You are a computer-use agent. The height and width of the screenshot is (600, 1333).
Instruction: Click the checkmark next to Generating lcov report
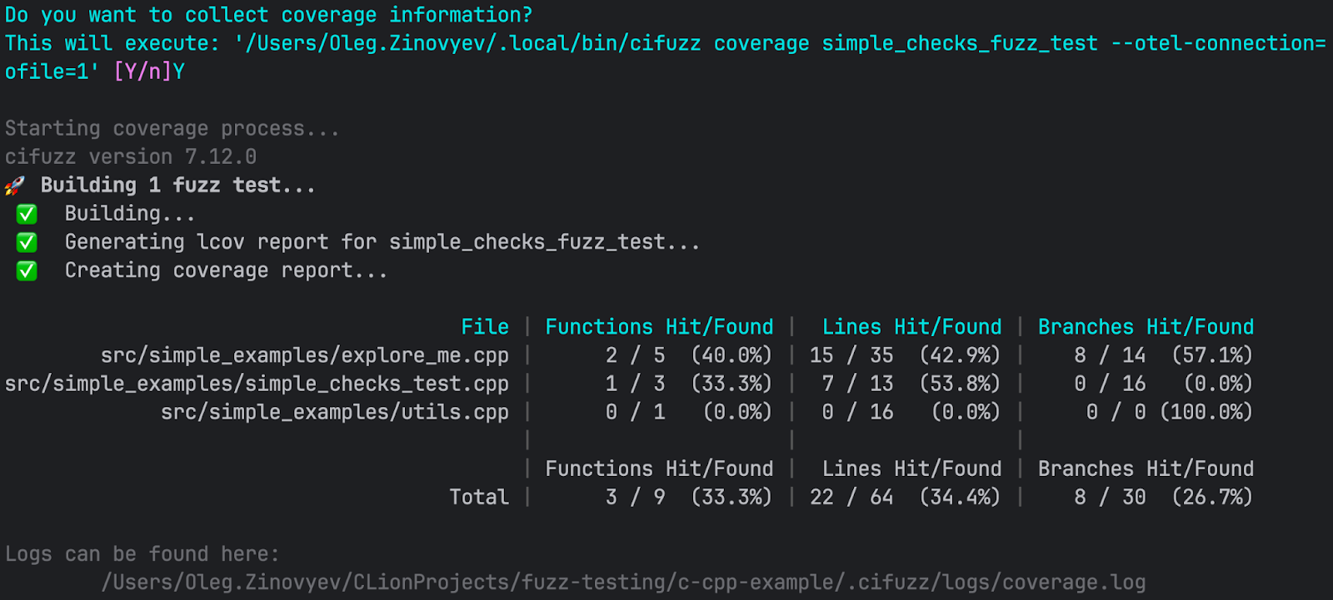(27, 243)
